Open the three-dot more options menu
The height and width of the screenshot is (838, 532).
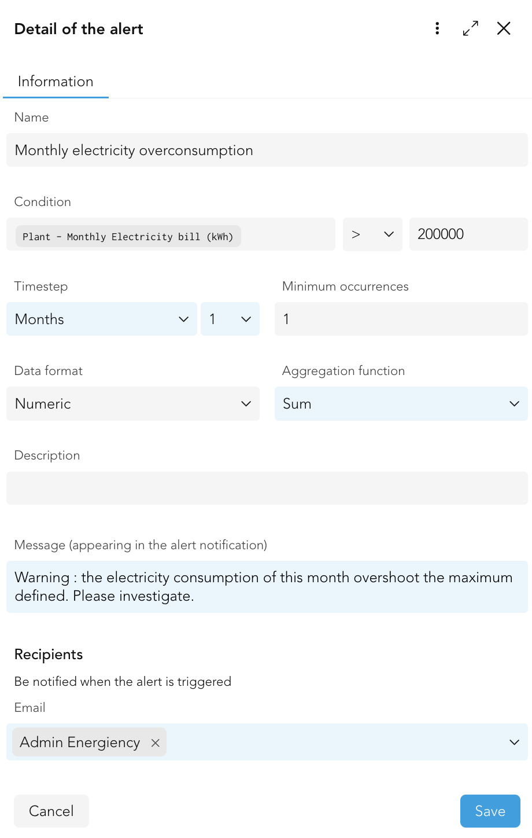coord(437,28)
